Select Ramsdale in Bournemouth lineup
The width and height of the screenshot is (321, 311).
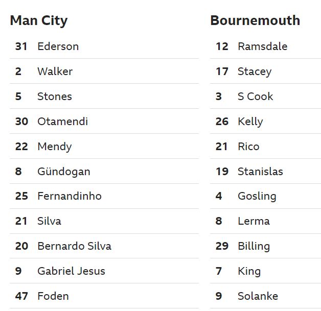(265, 46)
